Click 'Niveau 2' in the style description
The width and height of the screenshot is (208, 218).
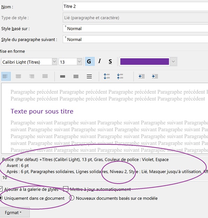[x=118, y=171]
